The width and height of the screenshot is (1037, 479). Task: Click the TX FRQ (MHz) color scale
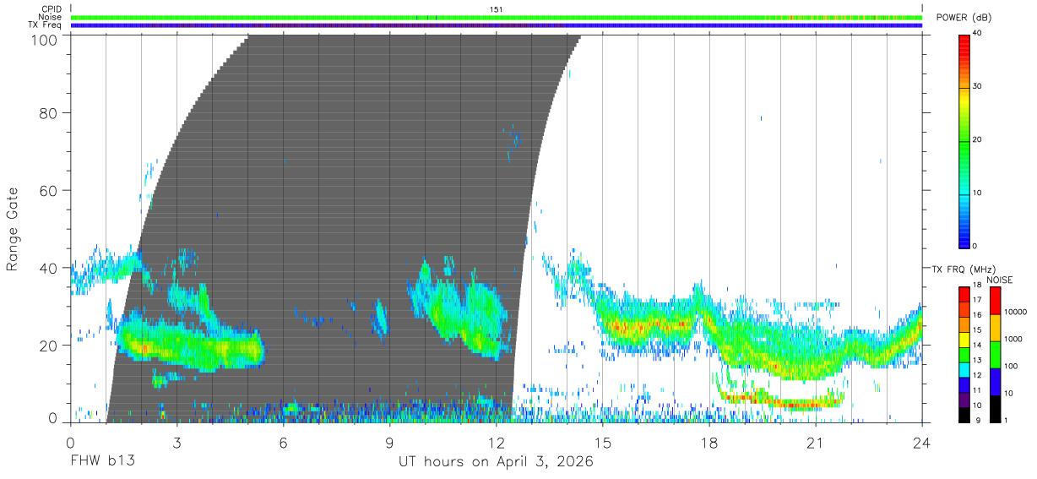(x=964, y=354)
